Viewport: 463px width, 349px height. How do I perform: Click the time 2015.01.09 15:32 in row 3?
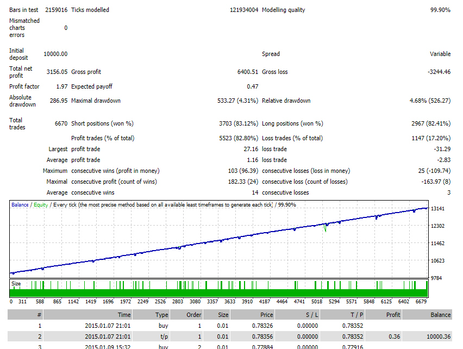(108, 347)
